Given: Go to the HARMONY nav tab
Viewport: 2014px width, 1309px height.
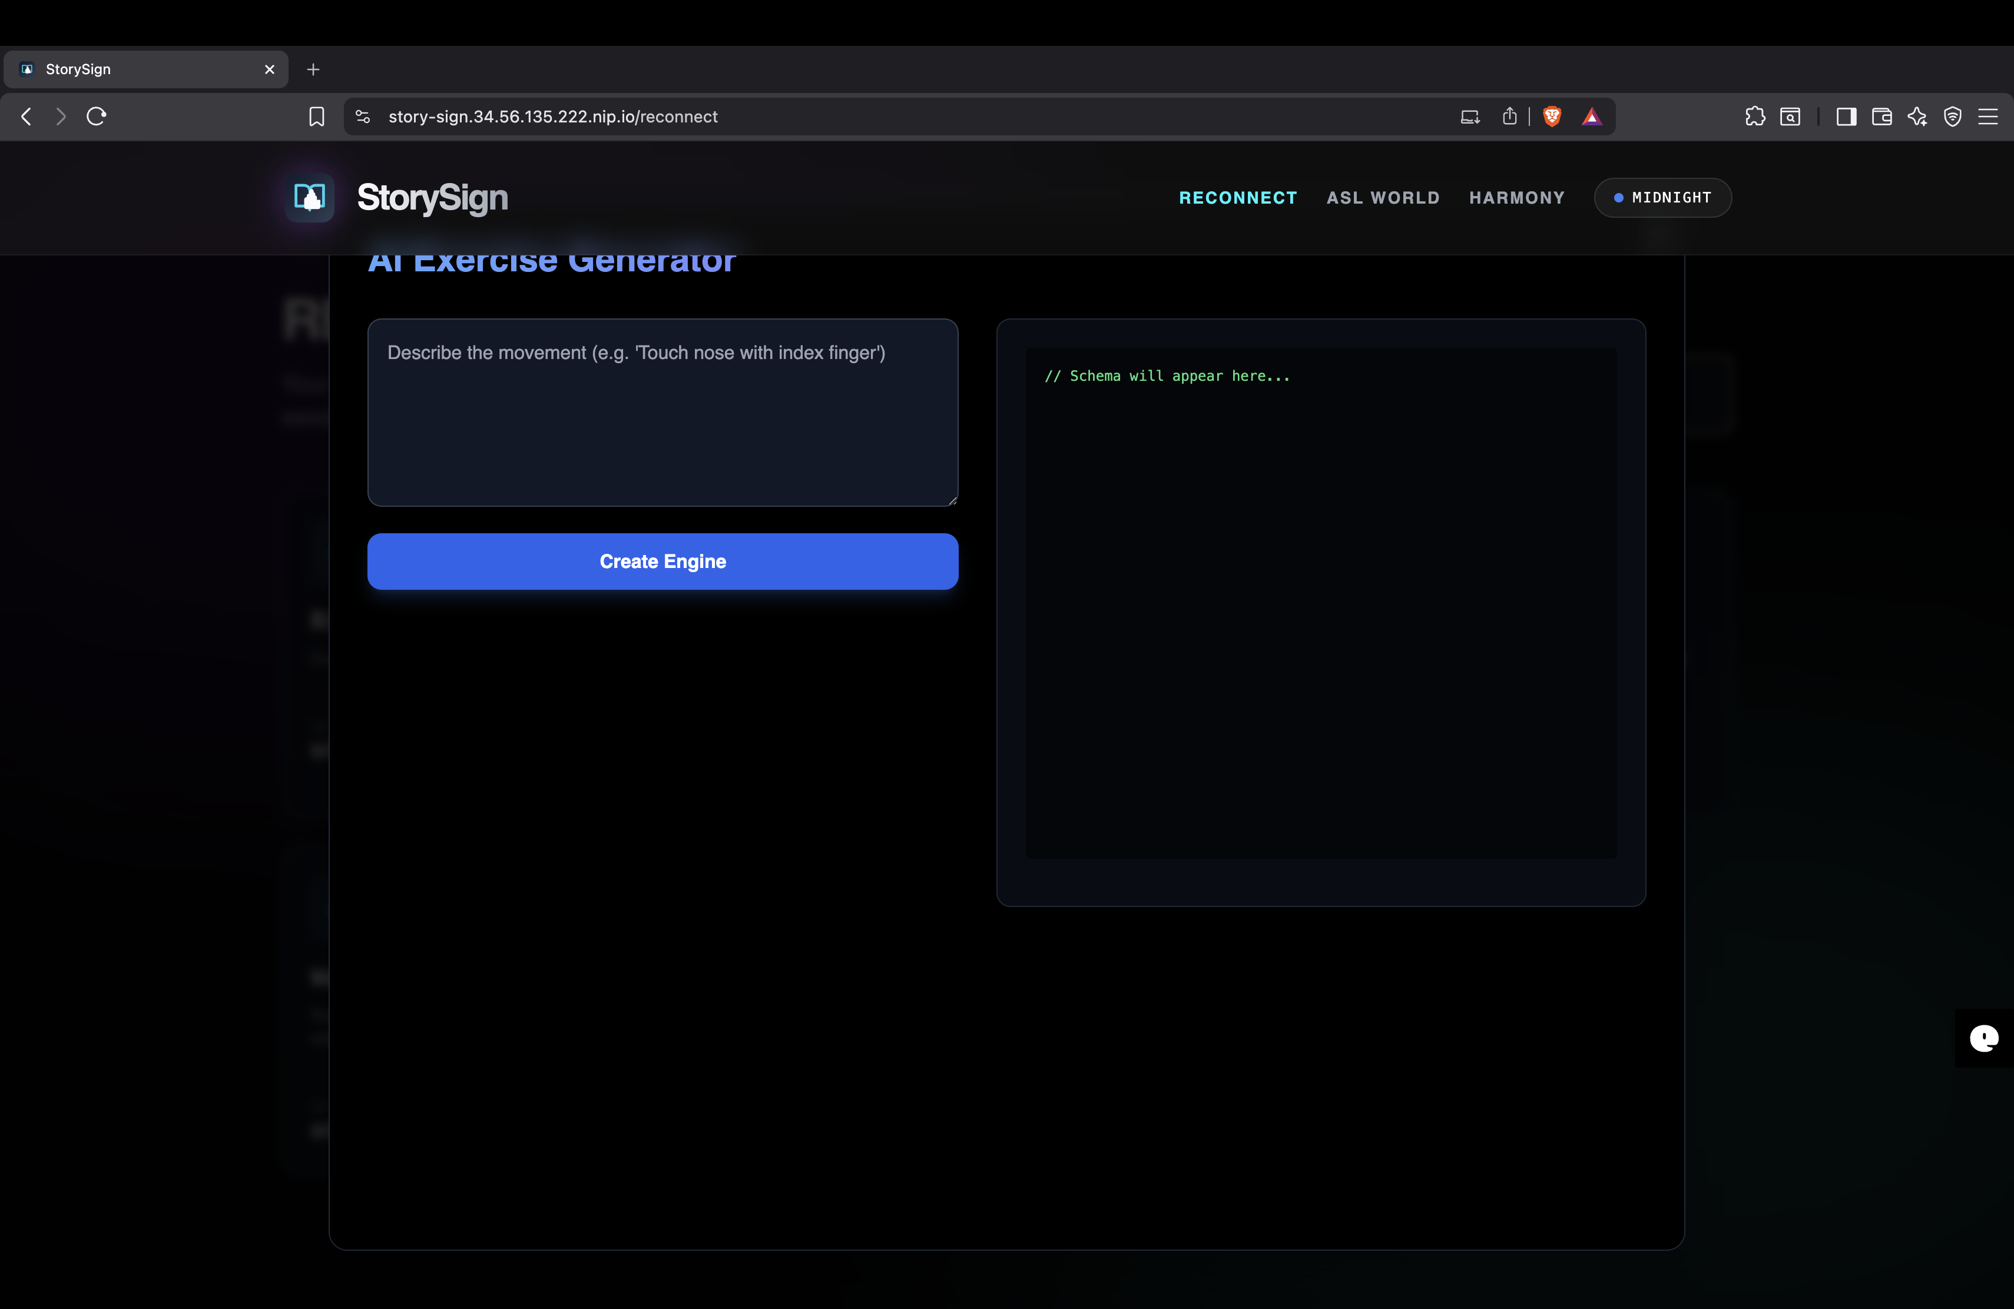Looking at the screenshot, I should [x=1516, y=197].
